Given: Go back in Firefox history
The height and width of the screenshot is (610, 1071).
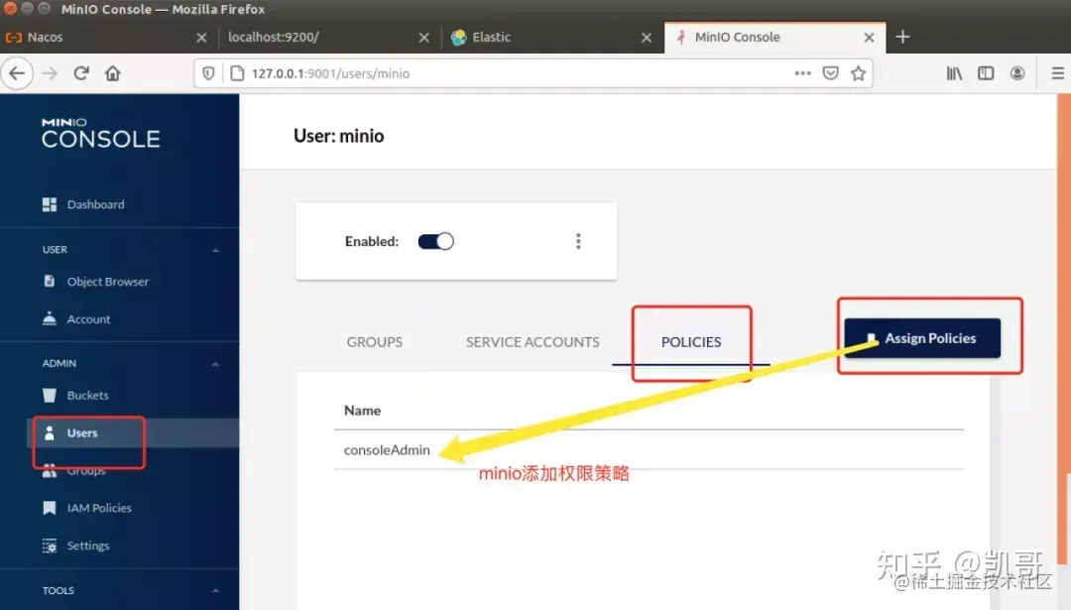Looking at the screenshot, I should coord(17,73).
